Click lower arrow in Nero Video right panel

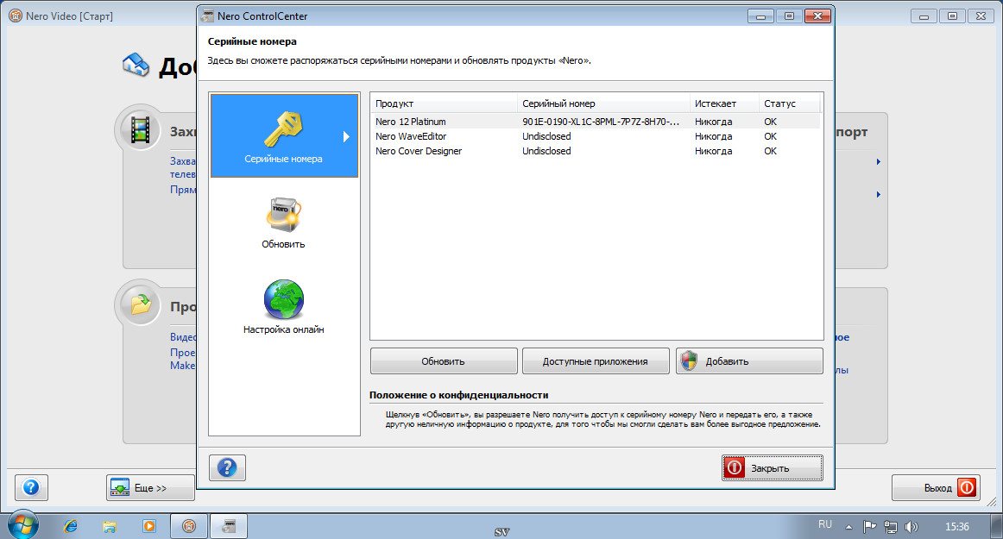878,194
